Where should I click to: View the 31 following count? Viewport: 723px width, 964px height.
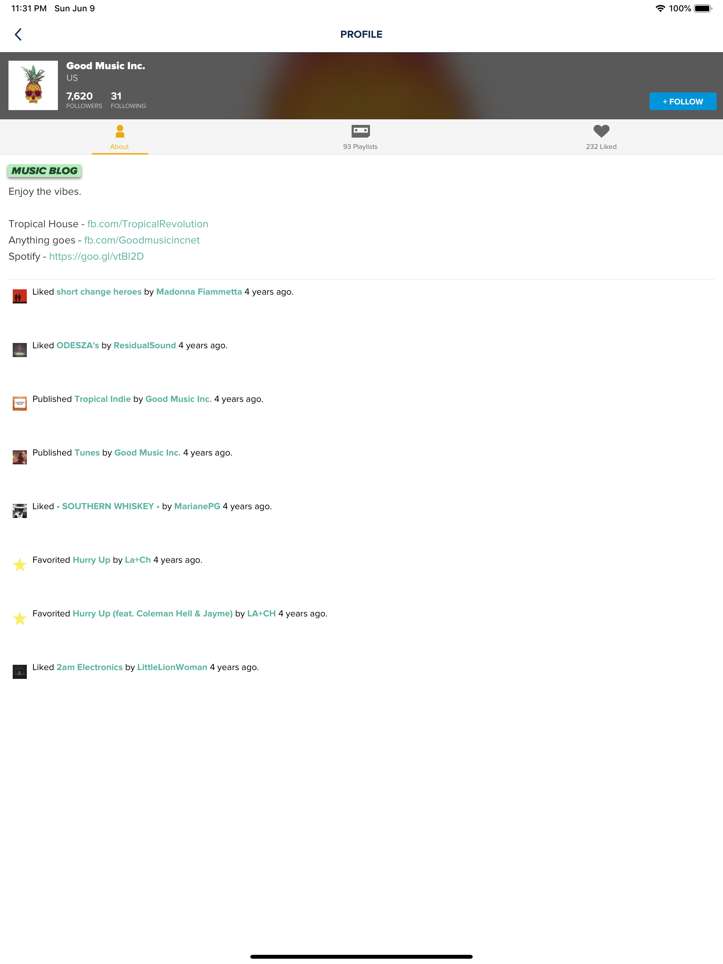(128, 100)
